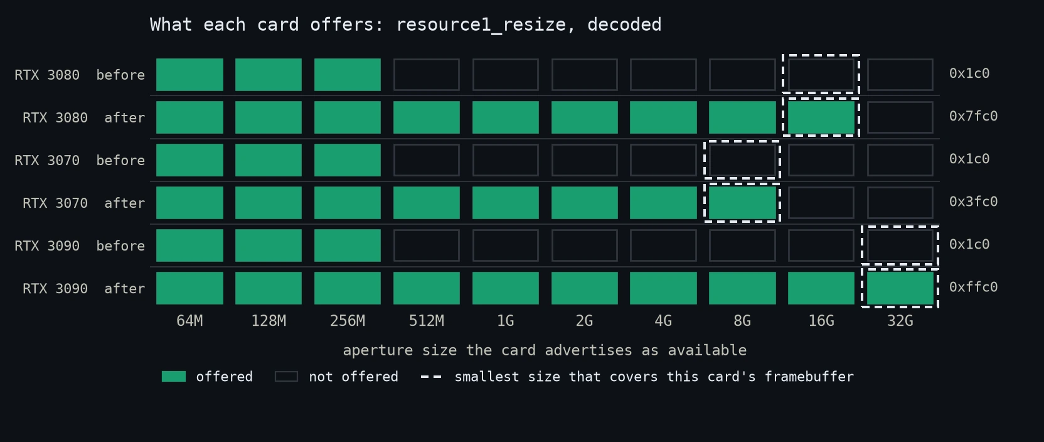Click the 1G axis label
Viewport: 1044px width, 442px height.
(x=505, y=321)
